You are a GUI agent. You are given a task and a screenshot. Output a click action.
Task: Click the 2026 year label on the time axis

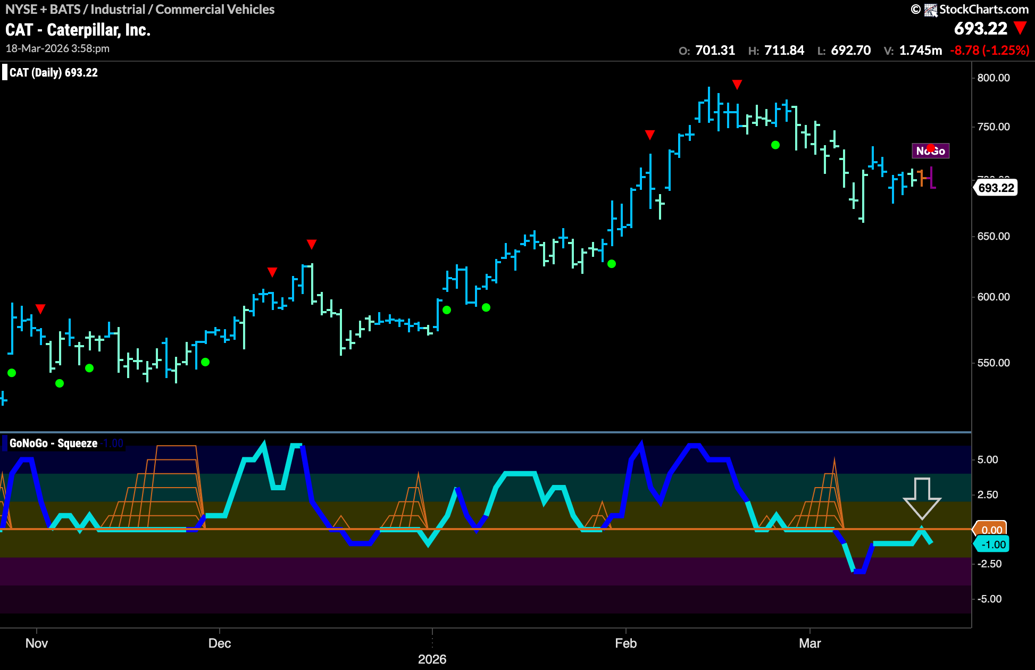pos(432,659)
